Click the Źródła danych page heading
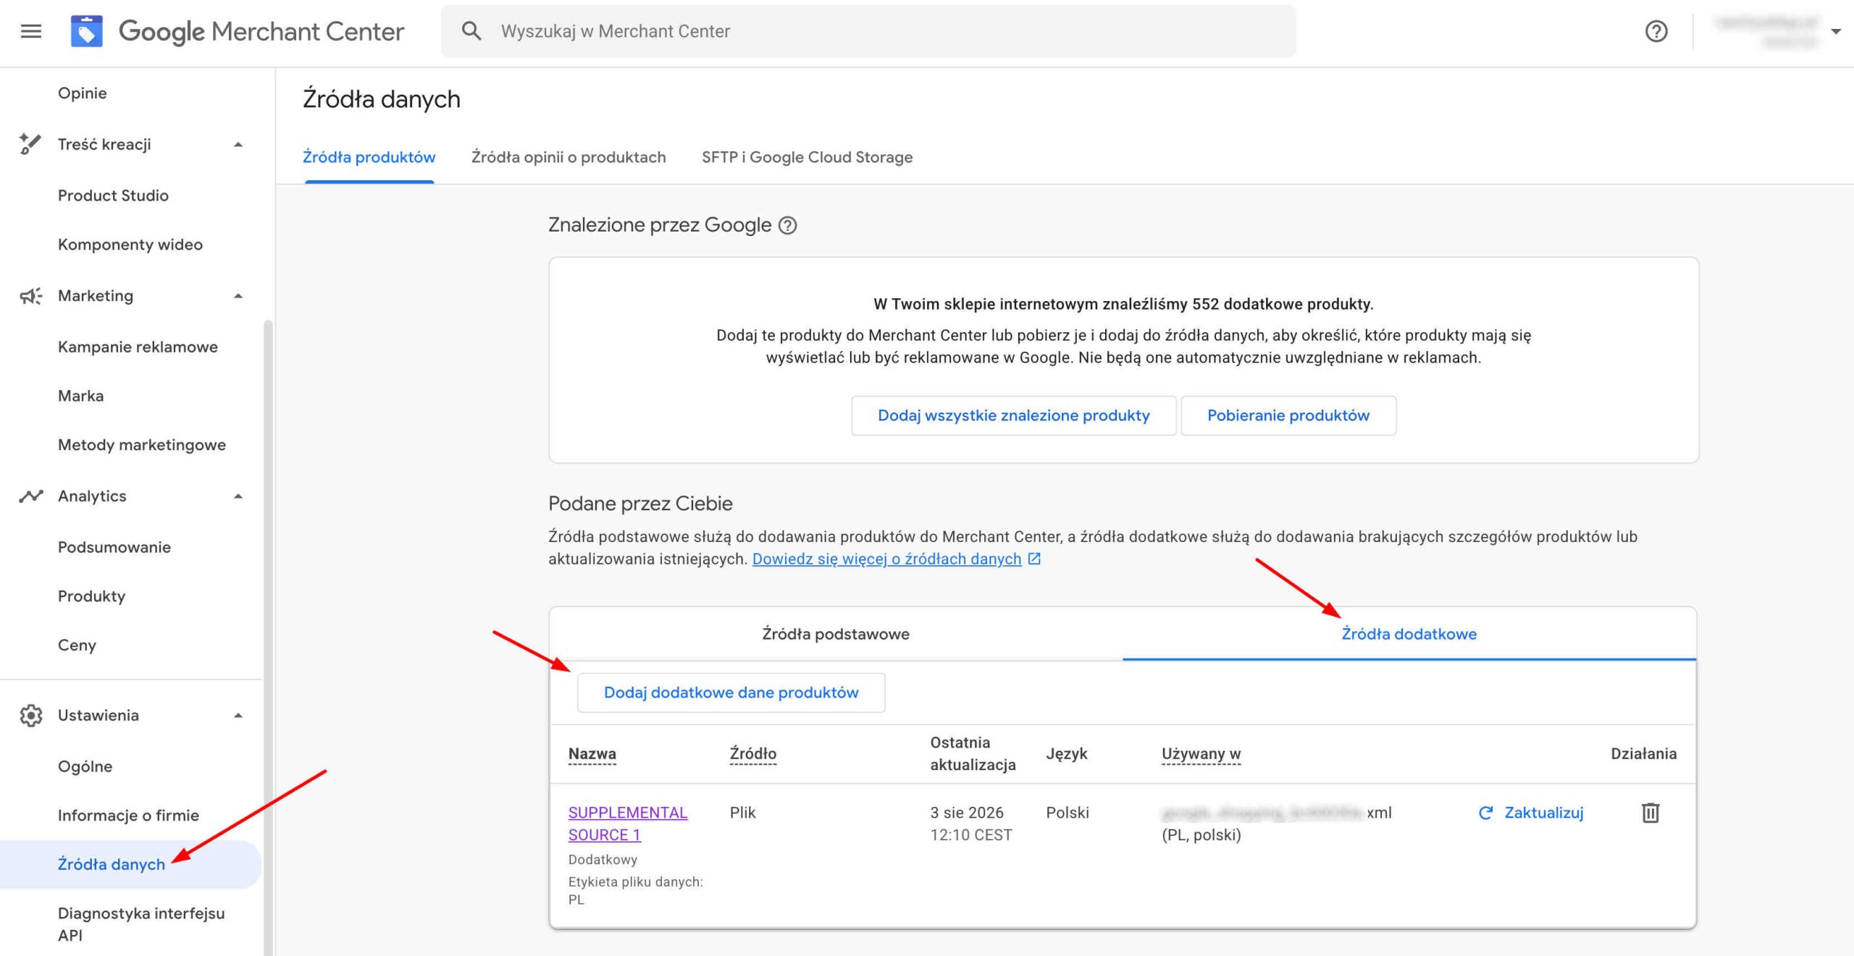Image resolution: width=1854 pixels, height=956 pixels. (x=382, y=99)
